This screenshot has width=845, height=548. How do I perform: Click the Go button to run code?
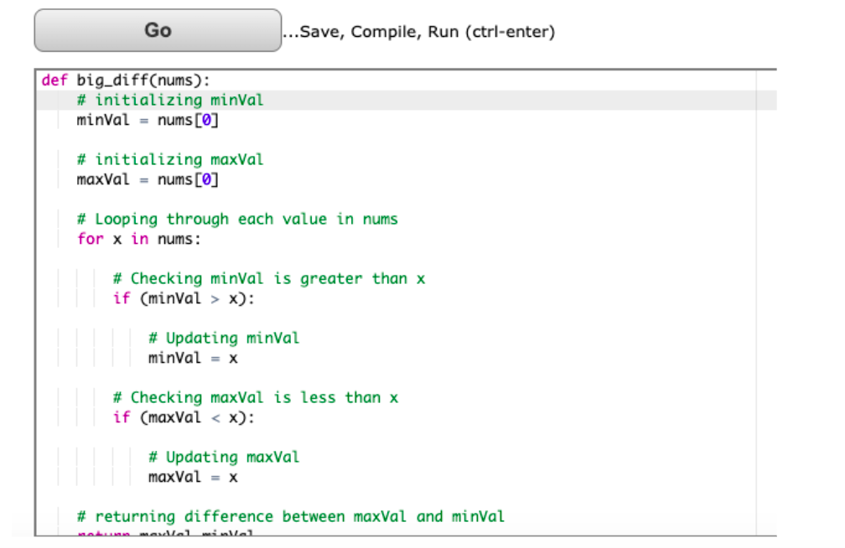click(157, 29)
